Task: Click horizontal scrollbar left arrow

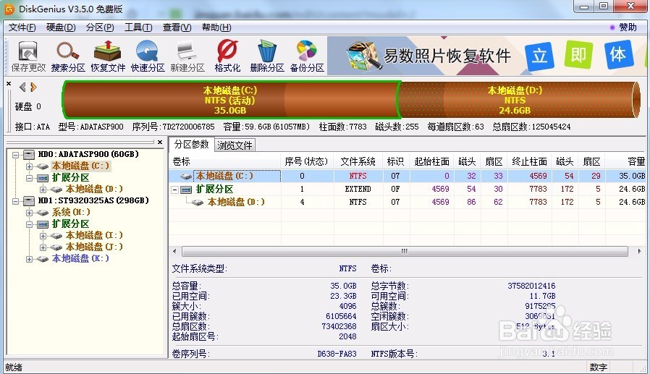Action: [174, 251]
